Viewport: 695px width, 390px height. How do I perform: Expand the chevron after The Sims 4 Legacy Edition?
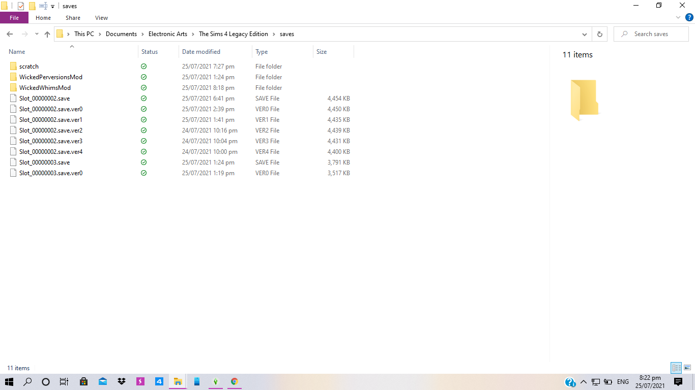click(x=274, y=34)
